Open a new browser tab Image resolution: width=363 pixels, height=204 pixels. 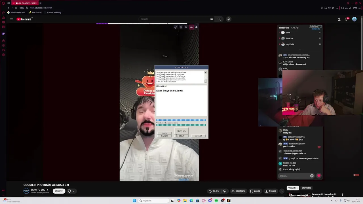tap(40, 3)
